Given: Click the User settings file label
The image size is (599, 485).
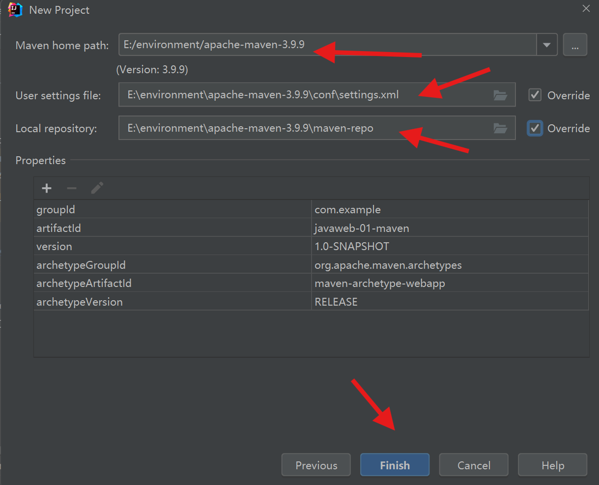Looking at the screenshot, I should [x=58, y=95].
